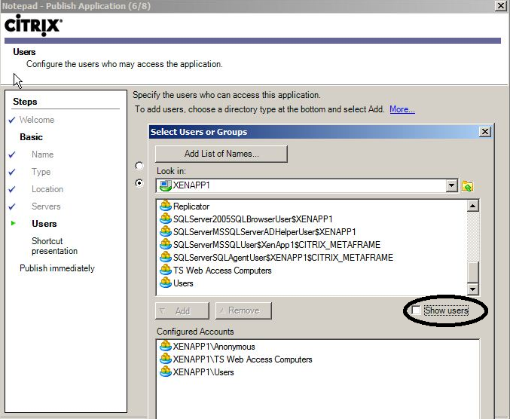Image resolution: width=510 pixels, height=419 pixels.
Task: Click the group list scroll down arrow
Action: pyautogui.click(x=472, y=289)
